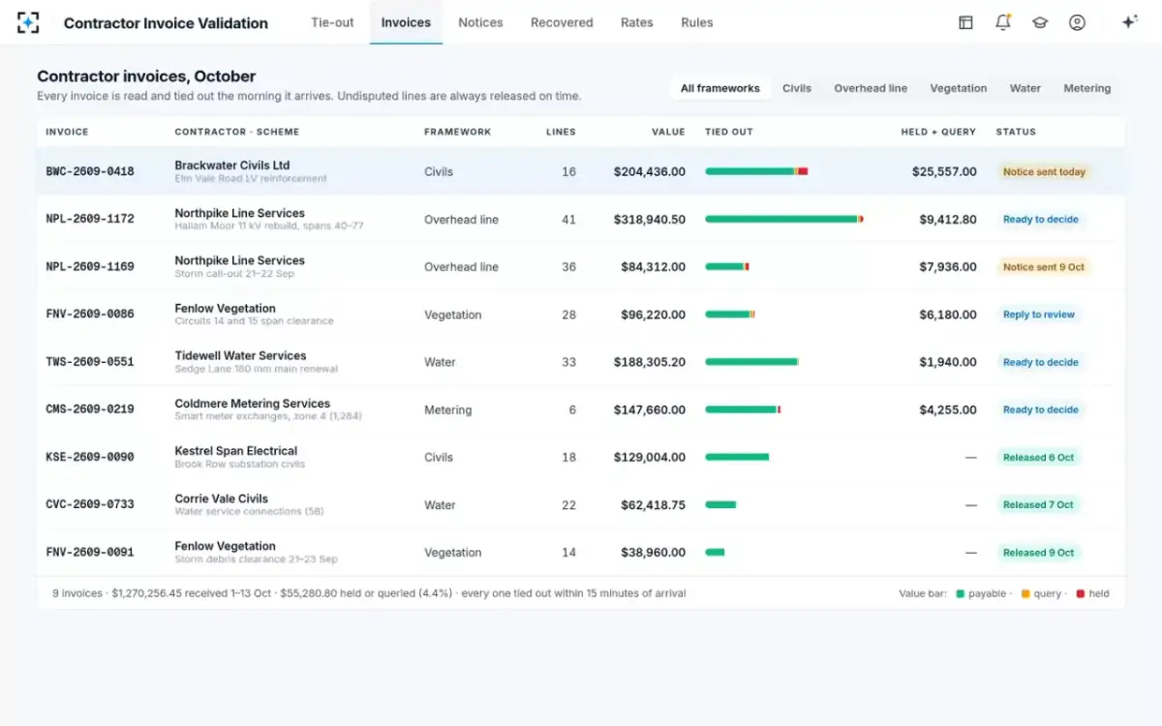Go to the Notices tab
The width and height of the screenshot is (1162, 726).
(480, 22)
